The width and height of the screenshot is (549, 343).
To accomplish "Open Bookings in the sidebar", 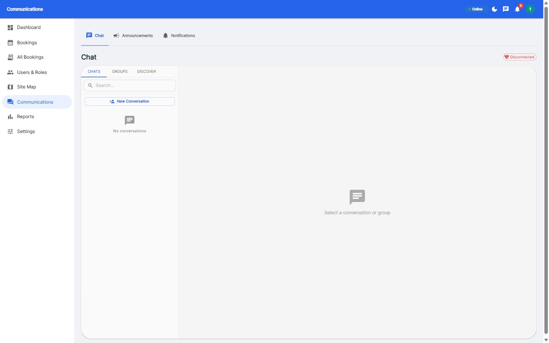I will [x=37, y=43].
